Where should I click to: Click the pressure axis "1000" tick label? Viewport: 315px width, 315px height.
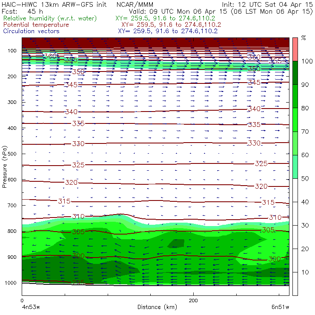(x=11, y=283)
